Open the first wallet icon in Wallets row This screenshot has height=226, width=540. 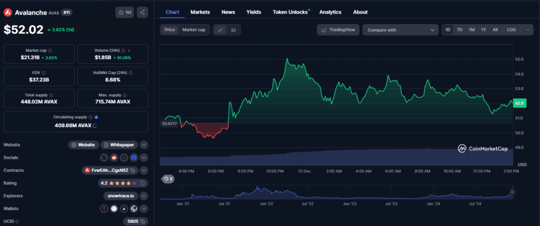(104, 209)
